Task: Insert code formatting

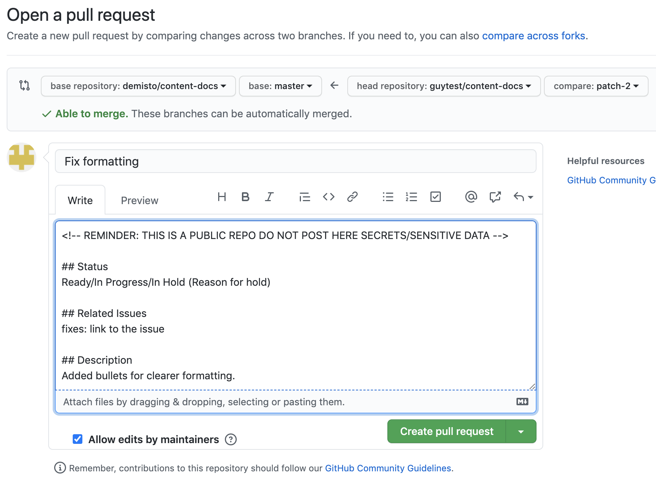Action: (329, 197)
